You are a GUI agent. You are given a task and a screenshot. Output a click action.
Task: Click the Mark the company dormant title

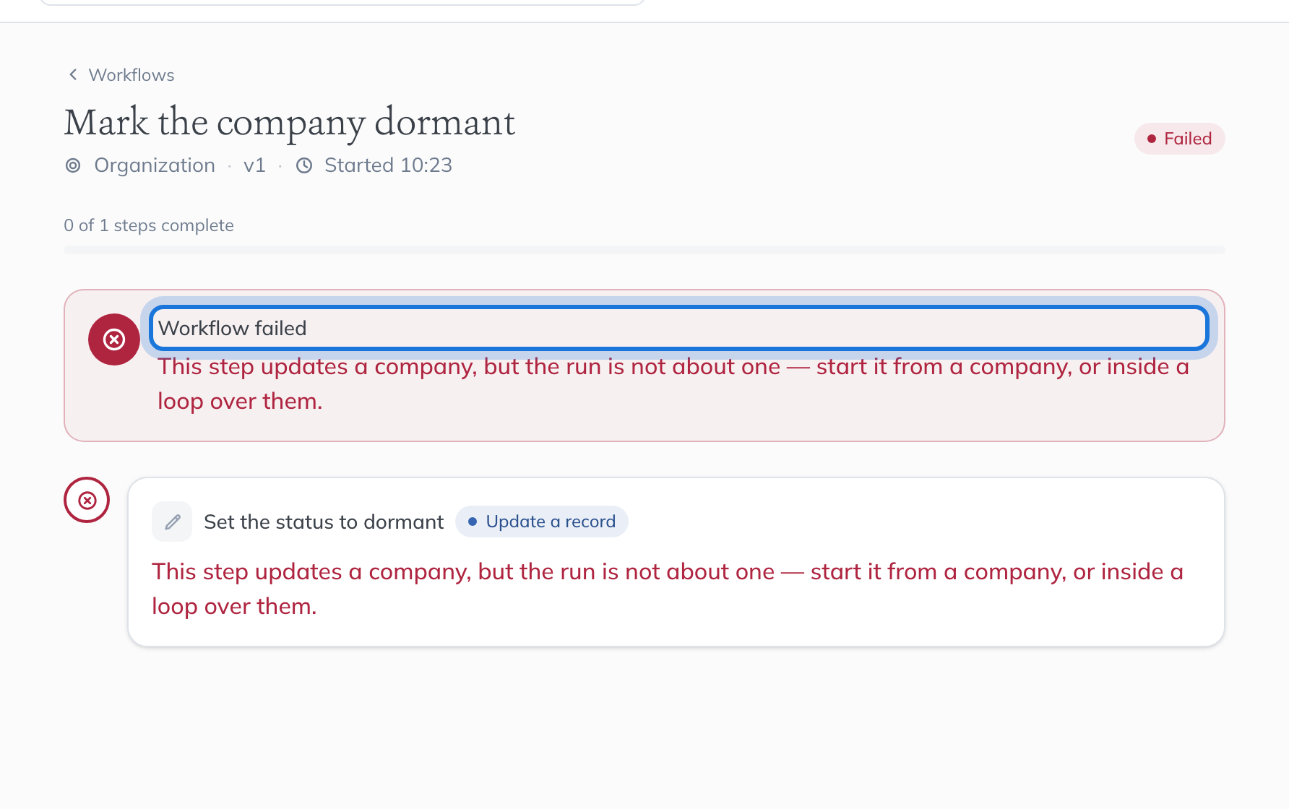click(290, 123)
